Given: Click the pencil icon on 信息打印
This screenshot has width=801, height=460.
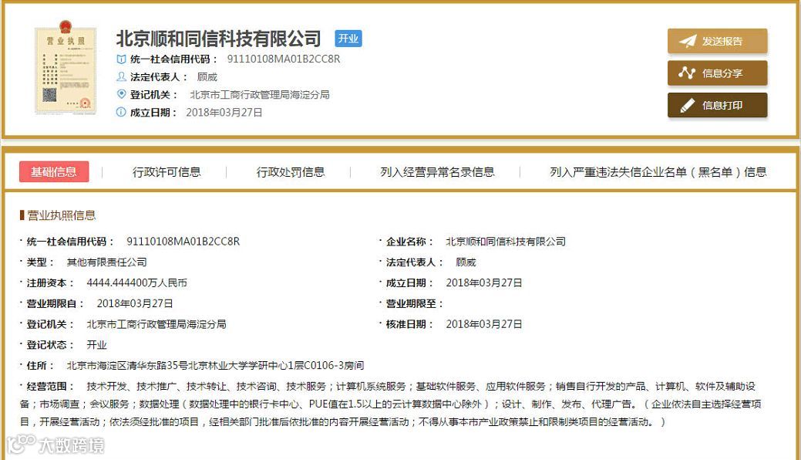Looking at the screenshot, I should click(x=688, y=106).
